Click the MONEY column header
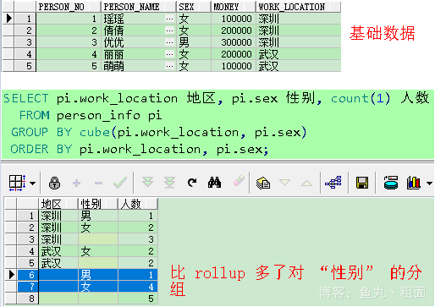The width and height of the screenshot is (435, 307). [x=234, y=7]
